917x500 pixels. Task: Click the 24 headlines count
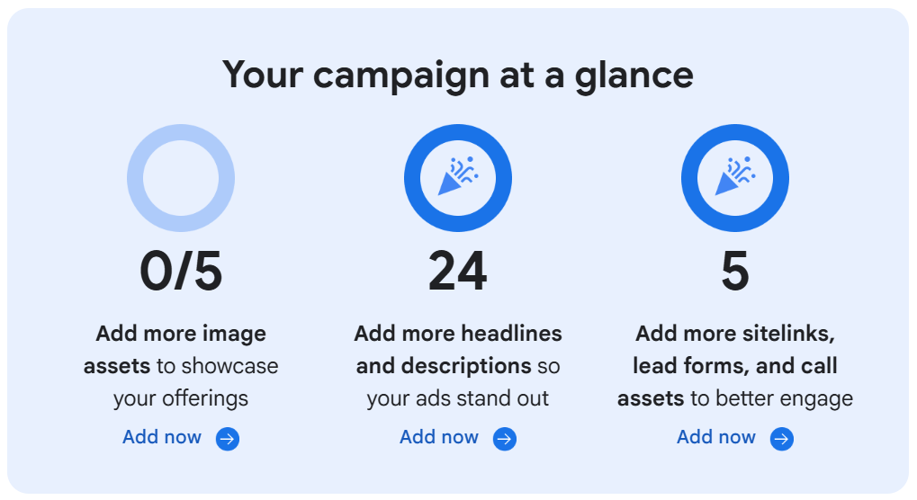(458, 271)
